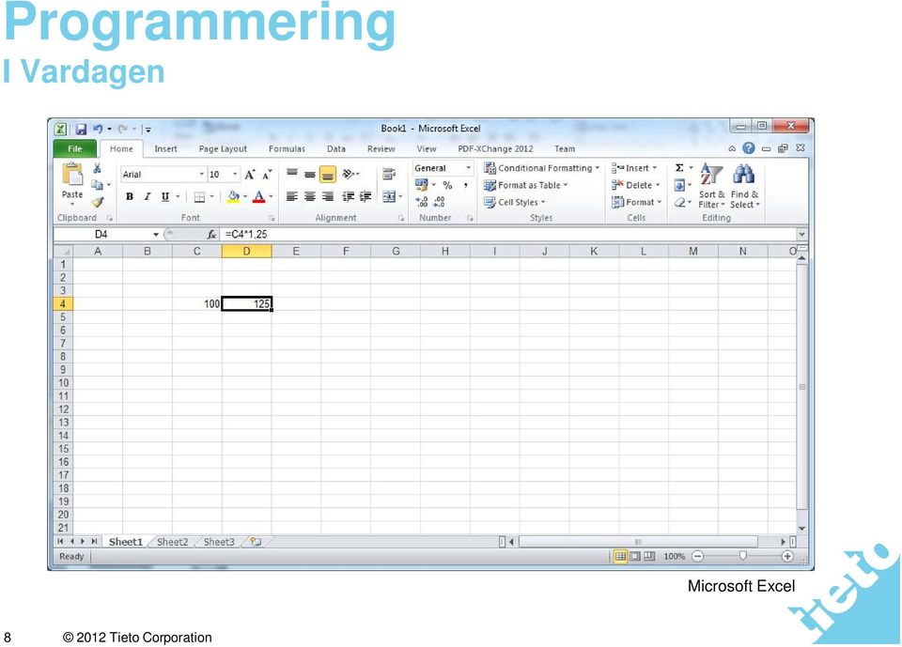Open the PDF-XChange 2012 tab
This screenshot has width=902, height=647.
(x=495, y=148)
